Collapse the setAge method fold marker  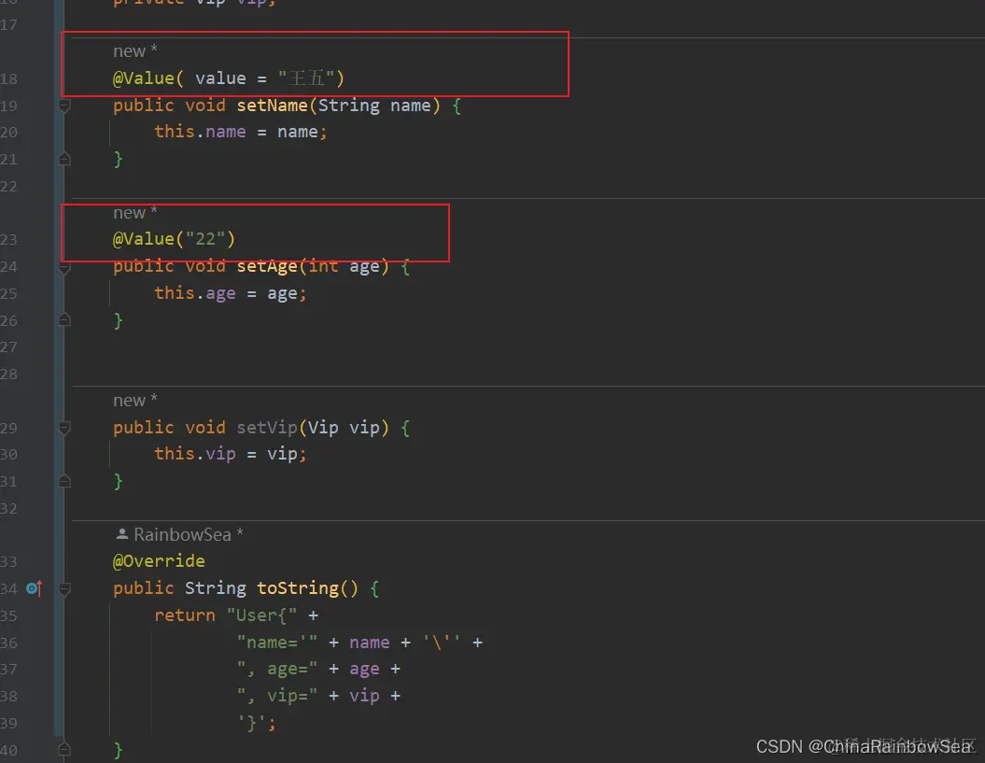tap(64, 267)
